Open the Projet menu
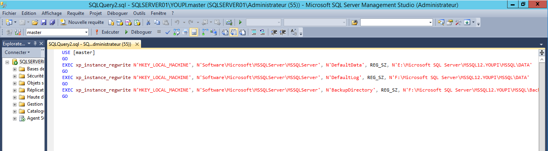 click(96, 13)
